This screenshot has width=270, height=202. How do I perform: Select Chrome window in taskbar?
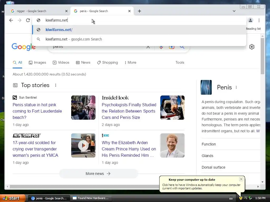49,198
